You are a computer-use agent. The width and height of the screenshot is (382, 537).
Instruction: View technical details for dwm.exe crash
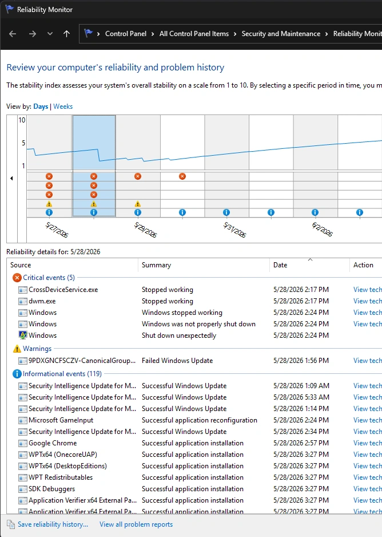[x=368, y=301]
